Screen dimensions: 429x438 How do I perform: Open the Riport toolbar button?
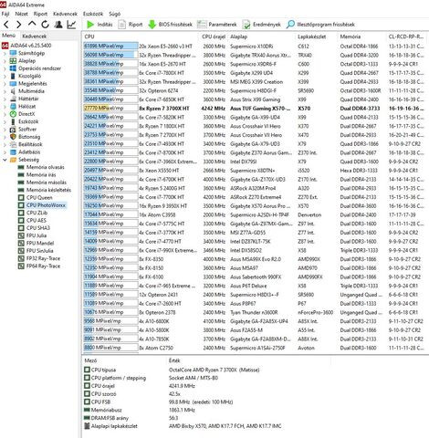click(131, 25)
